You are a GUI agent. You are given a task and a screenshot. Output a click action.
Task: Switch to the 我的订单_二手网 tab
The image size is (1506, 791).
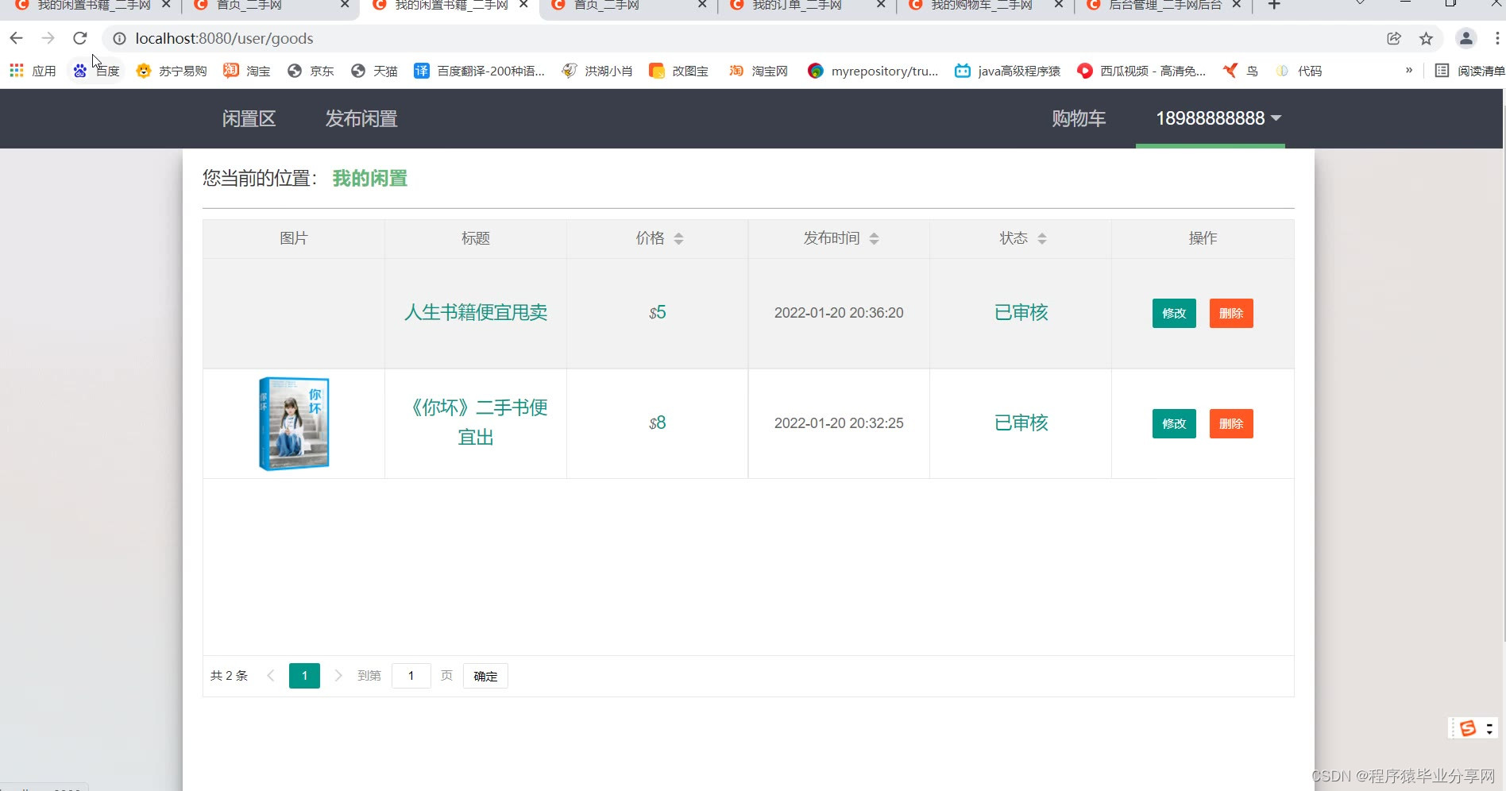pos(807,6)
